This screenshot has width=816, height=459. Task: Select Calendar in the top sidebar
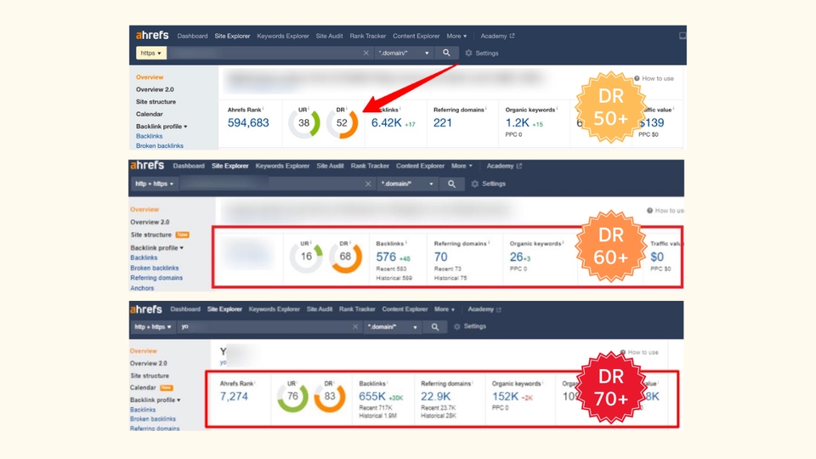coord(150,114)
